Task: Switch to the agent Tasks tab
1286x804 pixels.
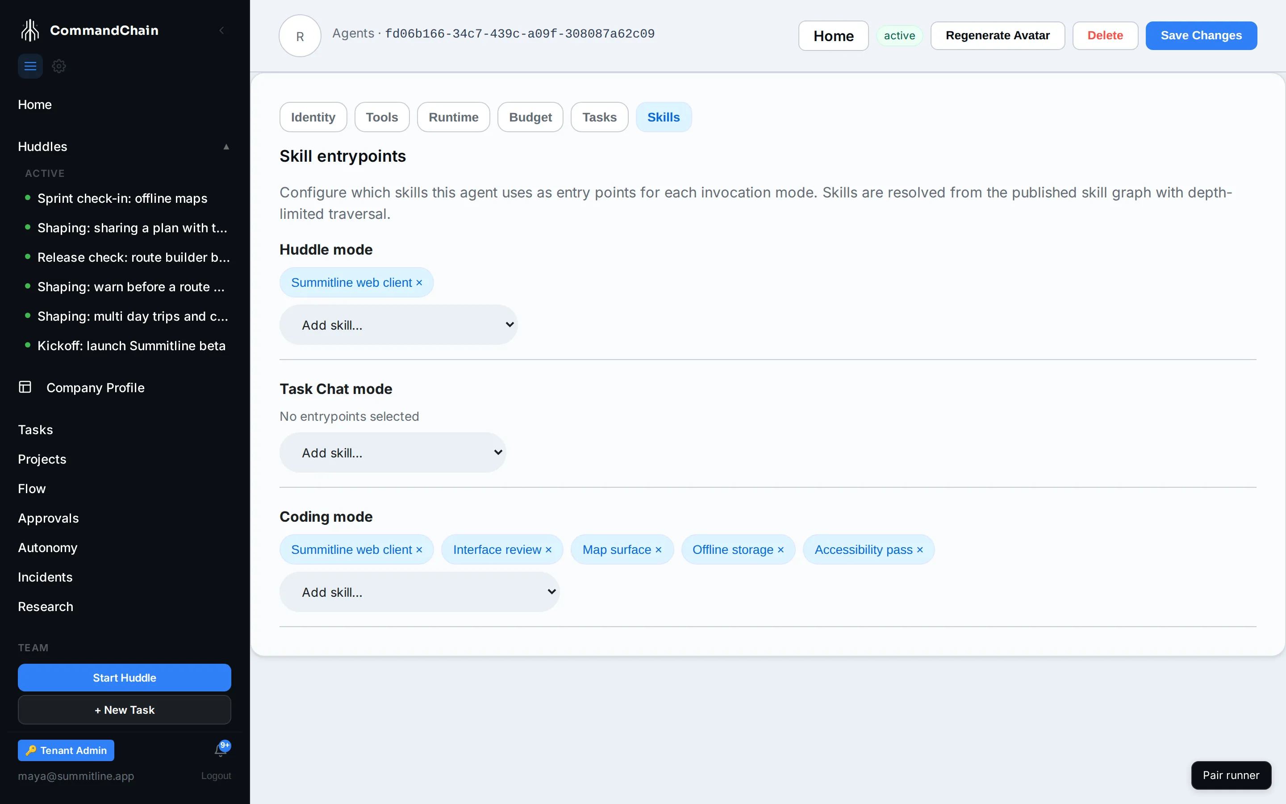Action: point(599,117)
